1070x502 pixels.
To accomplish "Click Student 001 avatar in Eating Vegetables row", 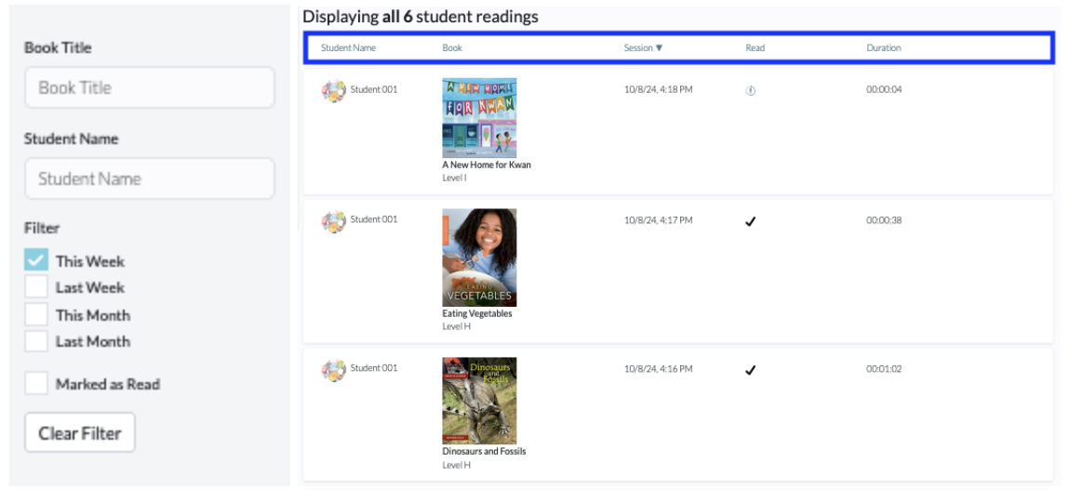I will coord(334,221).
